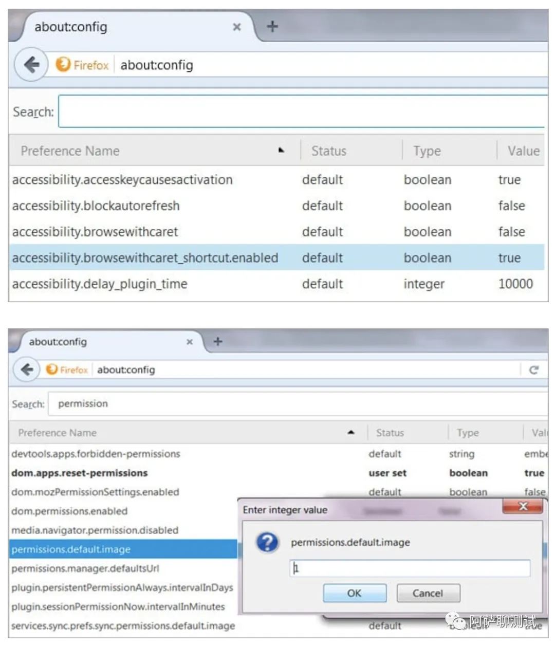
Task: Click the value 10000 of accessibility.delay_plugin_time
Action: pos(515,284)
